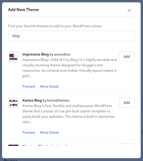The height and width of the screenshot is (161, 143).
Task: Close the Add New Theme dialog
Action: coord(129,11)
